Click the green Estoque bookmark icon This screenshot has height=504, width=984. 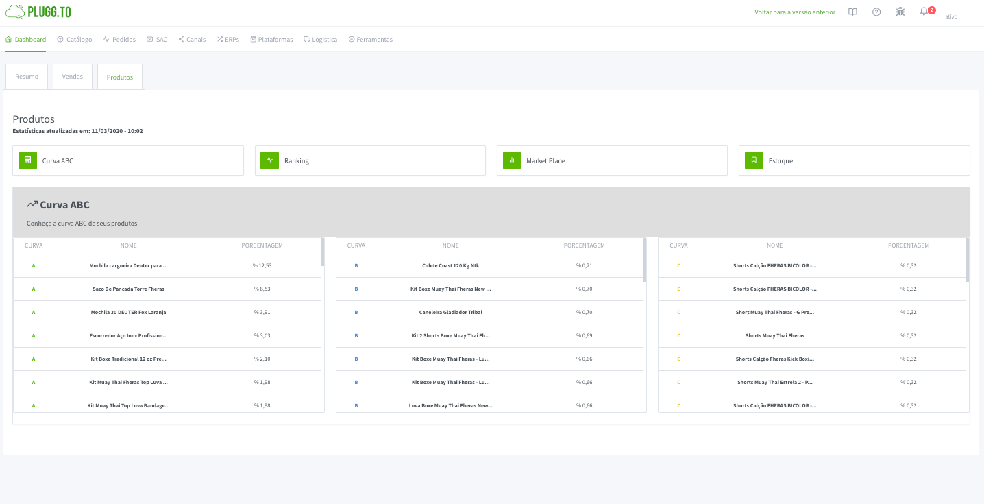pos(754,160)
